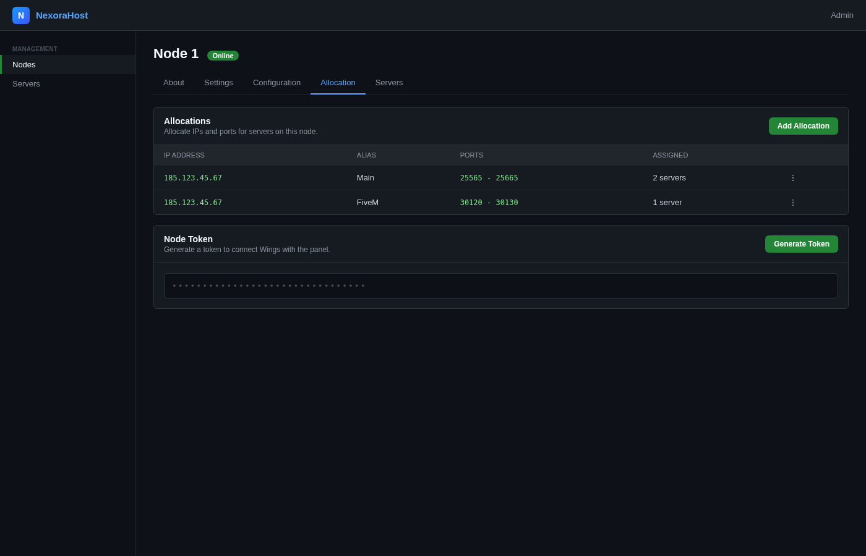The width and height of the screenshot is (866, 556).
Task: Click the Online status badge
Action: point(223,56)
